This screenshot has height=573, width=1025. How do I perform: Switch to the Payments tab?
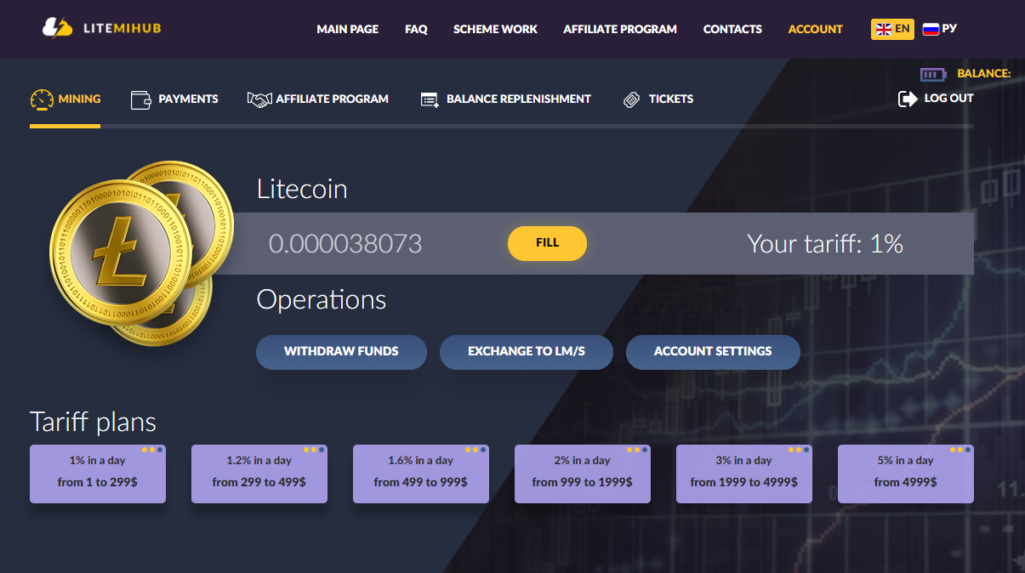(x=174, y=99)
